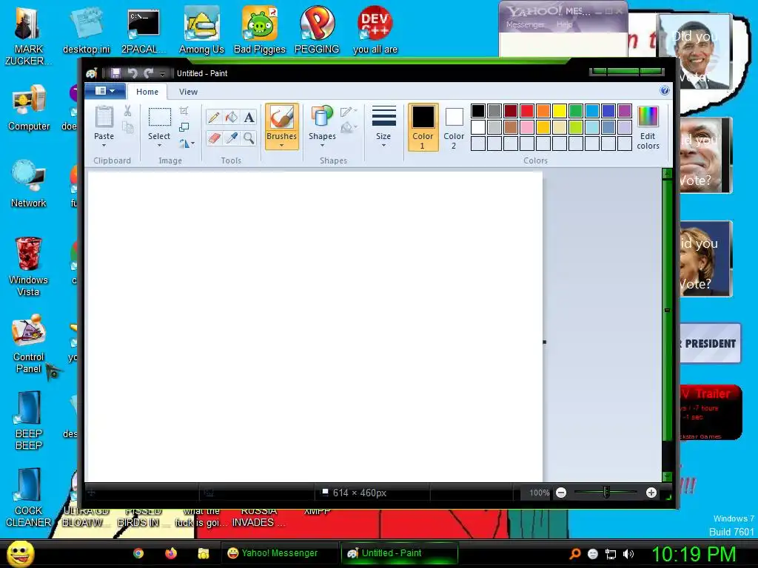758x568 pixels.
Task: Switch to the View ribbon tab
Action: click(x=188, y=92)
